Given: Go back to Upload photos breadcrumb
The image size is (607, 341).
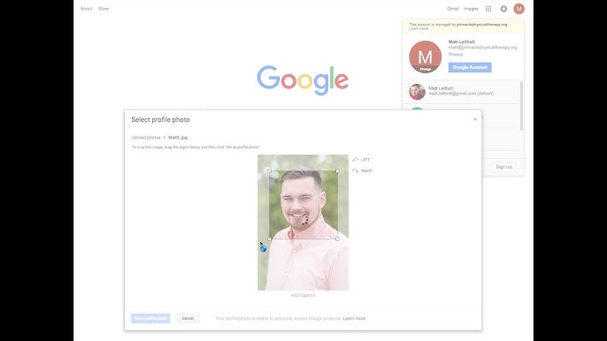Looking at the screenshot, I should click(146, 138).
